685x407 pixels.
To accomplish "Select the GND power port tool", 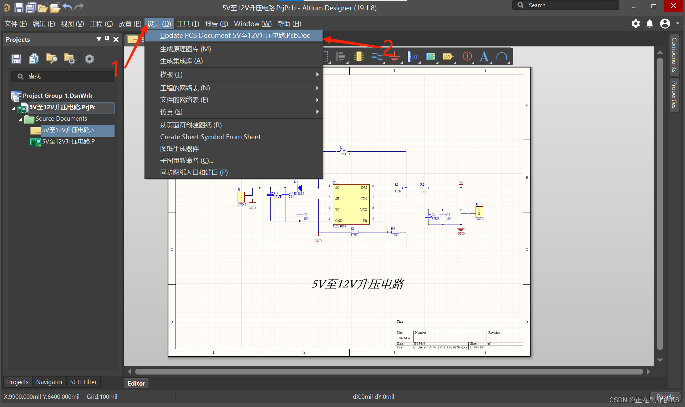I will [x=395, y=57].
